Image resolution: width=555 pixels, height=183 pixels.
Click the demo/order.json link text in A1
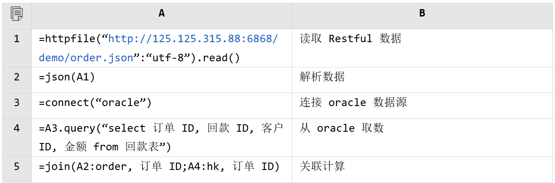(x=86, y=58)
